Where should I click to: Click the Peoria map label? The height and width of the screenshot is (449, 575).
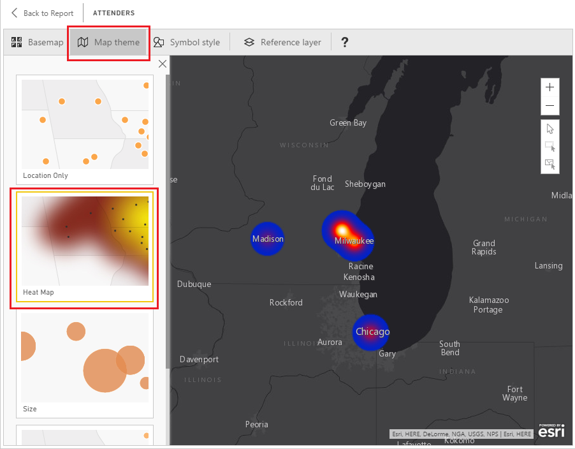pos(257,424)
